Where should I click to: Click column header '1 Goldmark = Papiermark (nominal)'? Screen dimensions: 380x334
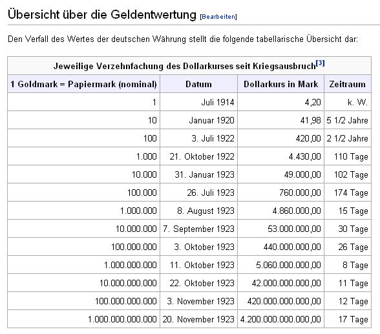coord(83,84)
